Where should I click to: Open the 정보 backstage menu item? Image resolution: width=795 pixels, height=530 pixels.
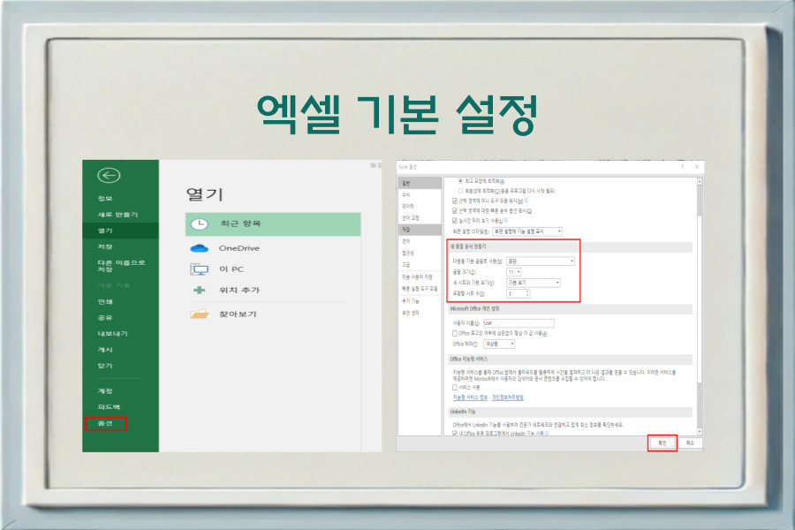(105, 198)
